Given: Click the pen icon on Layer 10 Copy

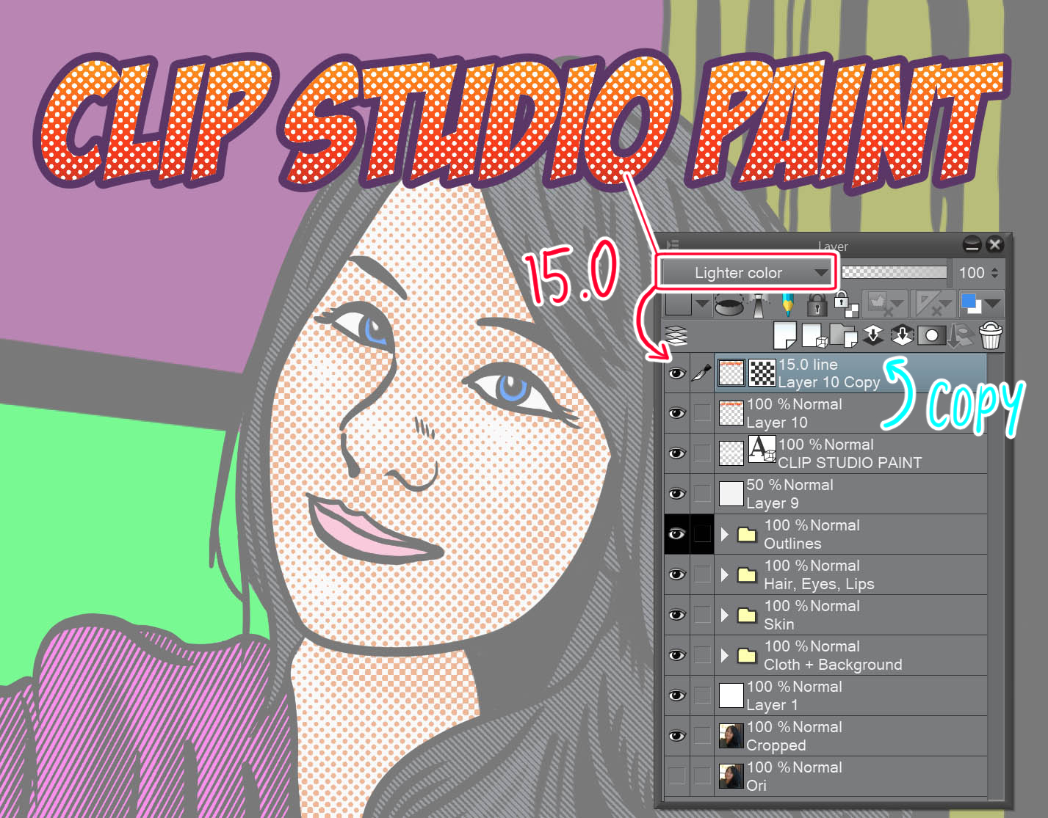Looking at the screenshot, I should coord(702,373).
